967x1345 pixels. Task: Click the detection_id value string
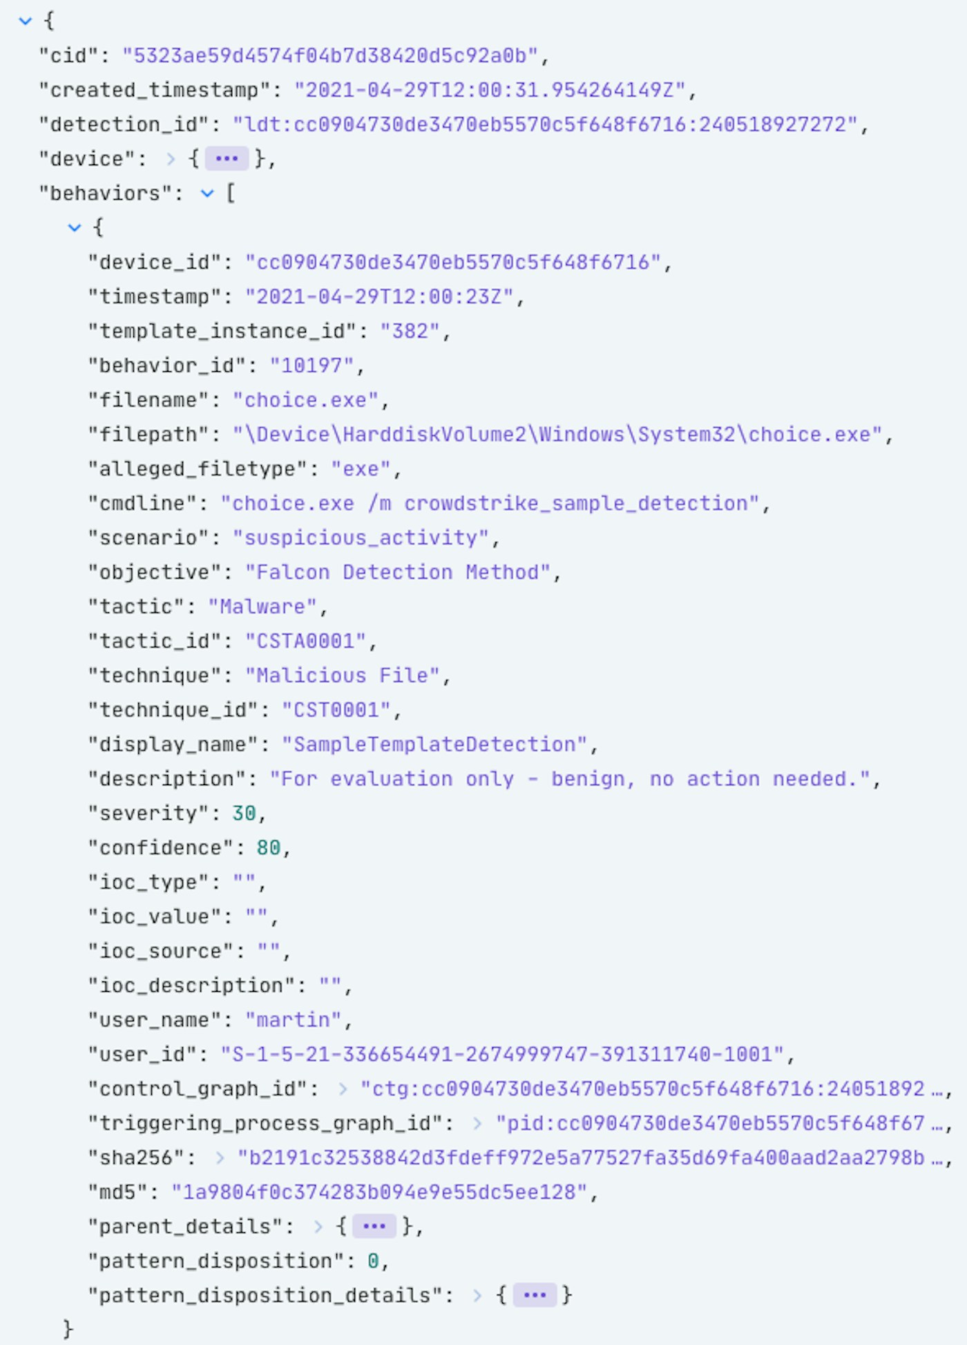[x=546, y=124]
